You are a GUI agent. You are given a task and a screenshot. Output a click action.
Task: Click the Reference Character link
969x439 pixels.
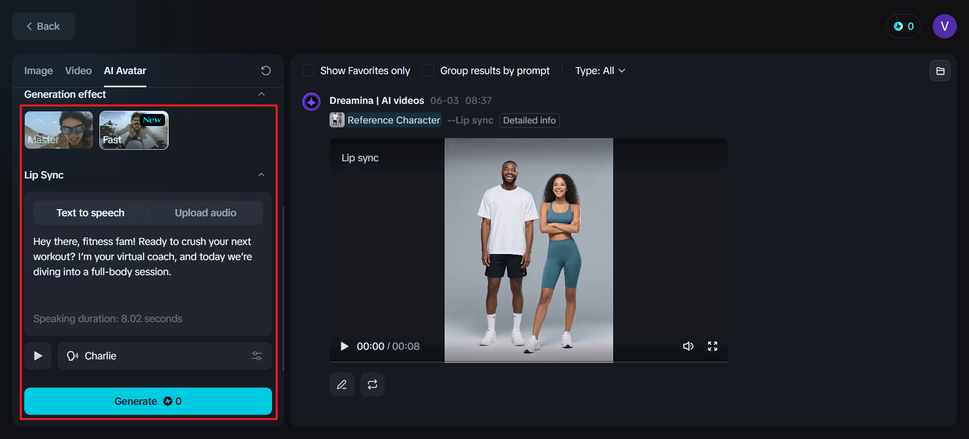click(394, 120)
